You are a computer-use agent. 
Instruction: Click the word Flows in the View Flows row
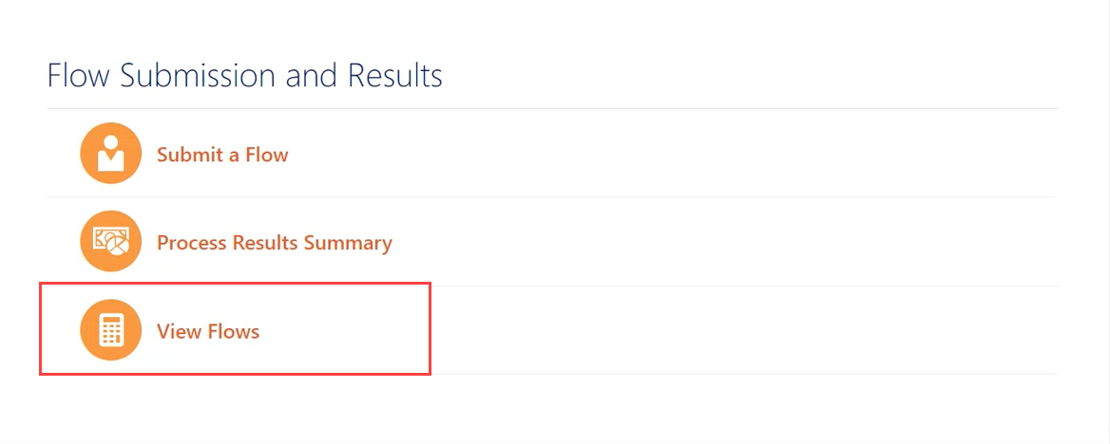click(234, 331)
